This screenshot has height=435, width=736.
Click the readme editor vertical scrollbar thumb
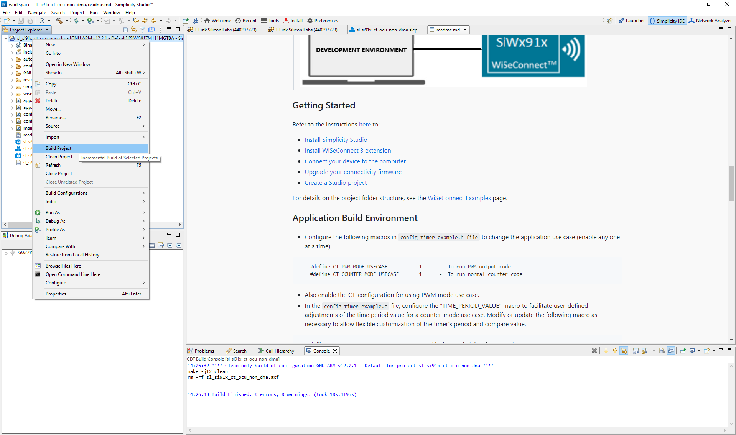pos(731,183)
